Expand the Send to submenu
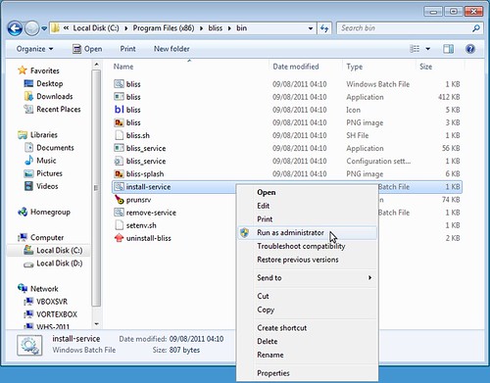This screenshot has height=383, width=490. pos(307,278)
